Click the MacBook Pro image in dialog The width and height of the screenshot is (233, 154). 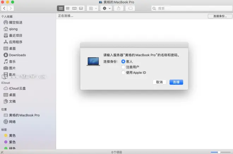93,61
